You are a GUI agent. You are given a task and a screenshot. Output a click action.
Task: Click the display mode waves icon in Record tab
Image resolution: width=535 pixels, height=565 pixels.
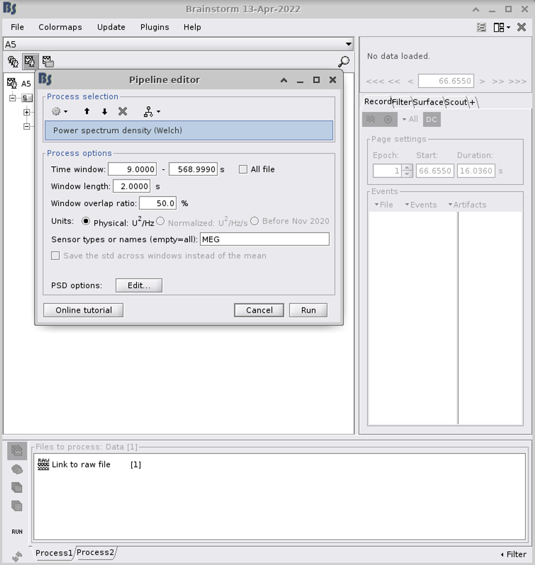[x=371, y=119]
